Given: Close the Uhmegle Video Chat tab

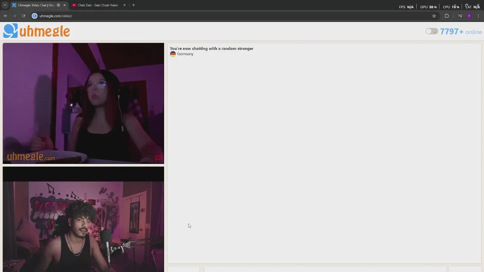Looking at the screenshot, I should pyautogui.click(x=64, y=5).
